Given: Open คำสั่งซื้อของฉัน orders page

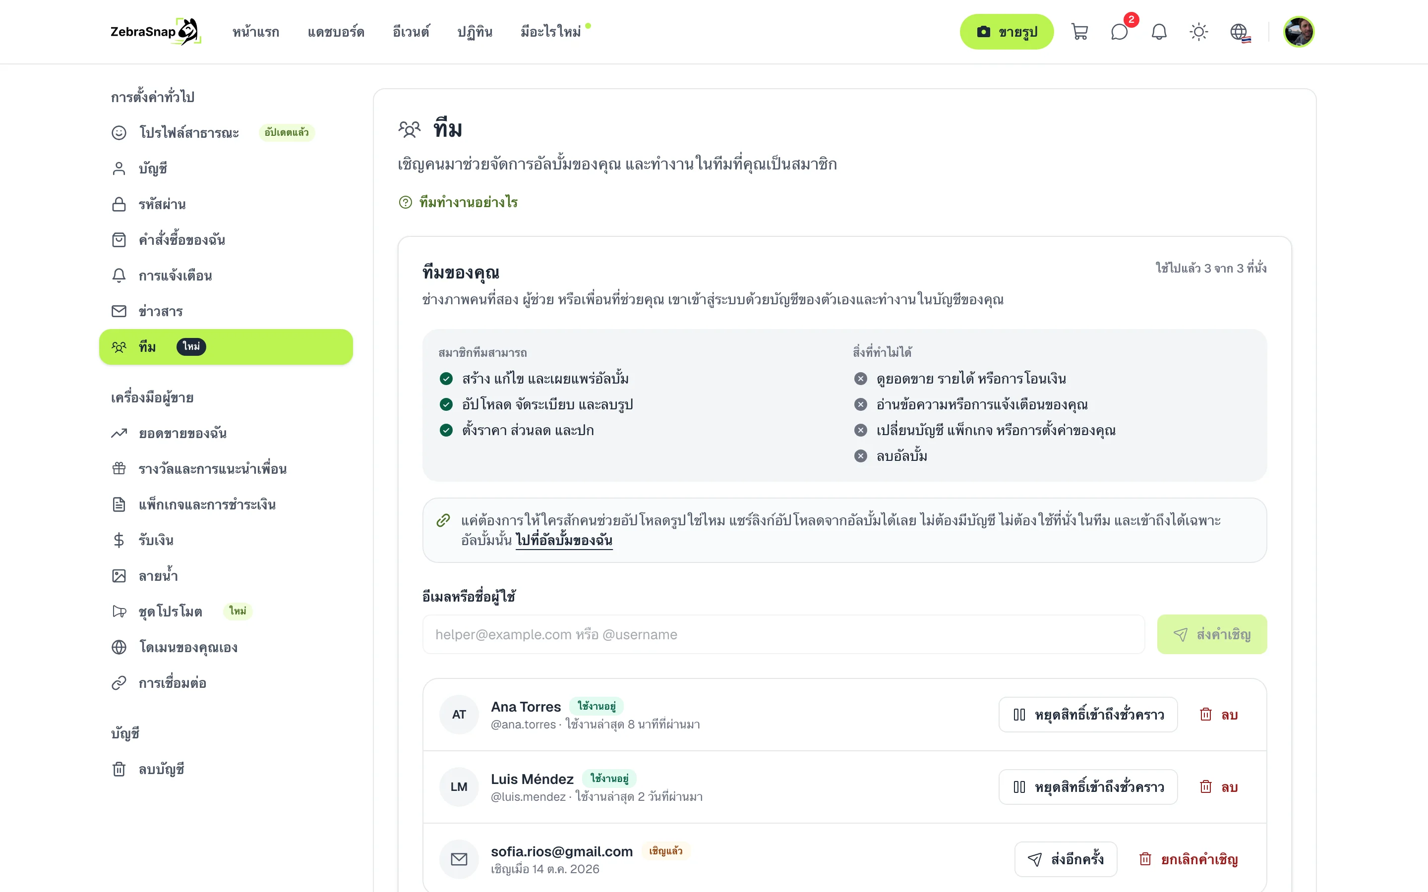Looking at the screenshot, I should coord(226,240).
